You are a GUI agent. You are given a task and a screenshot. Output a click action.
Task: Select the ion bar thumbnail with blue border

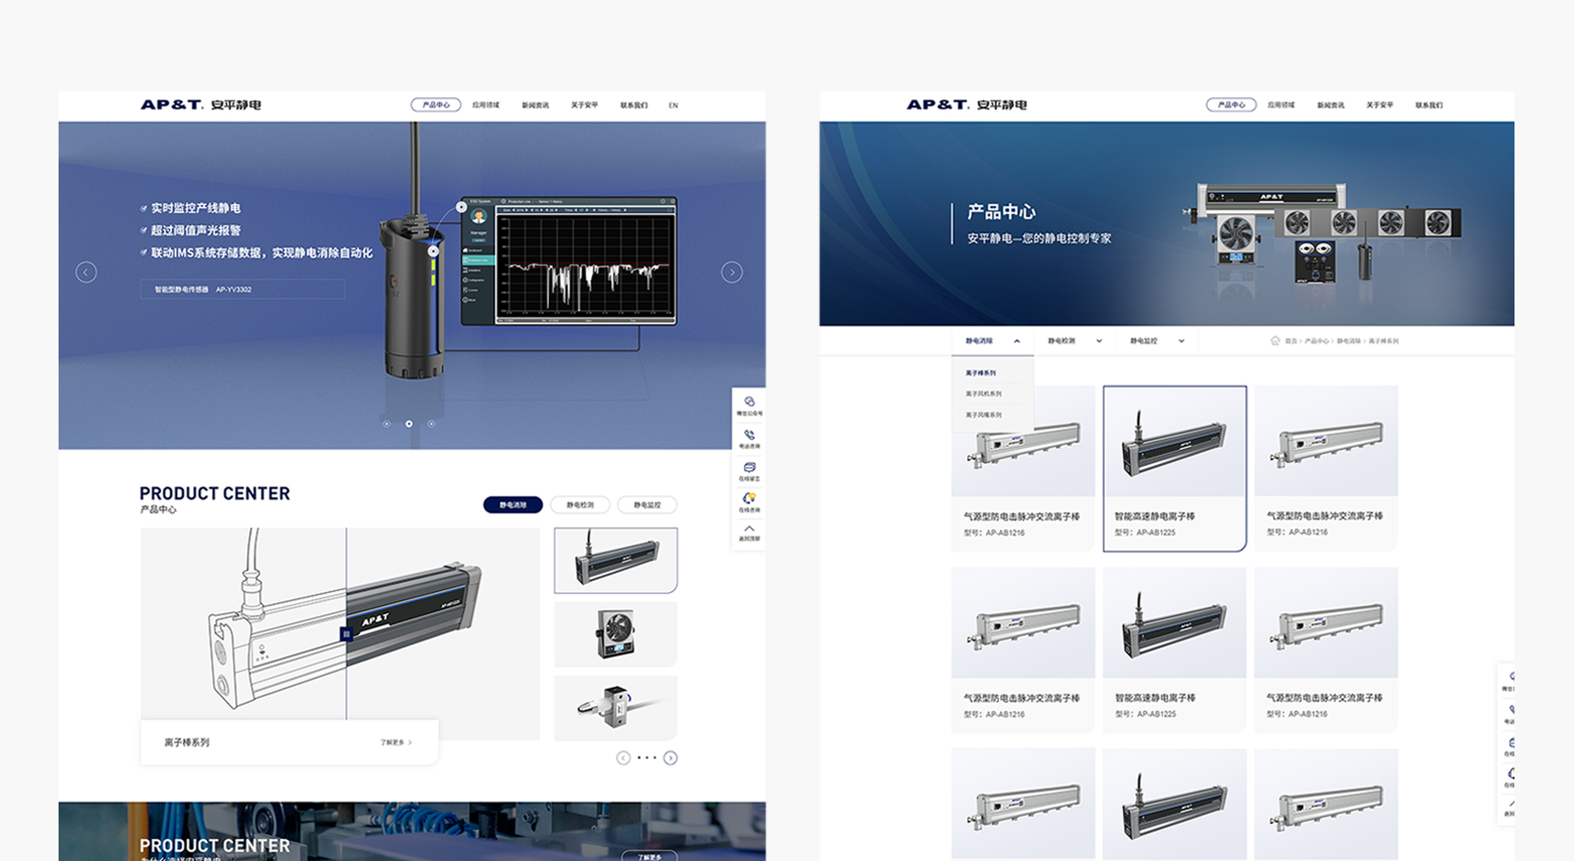coord(616,560)
